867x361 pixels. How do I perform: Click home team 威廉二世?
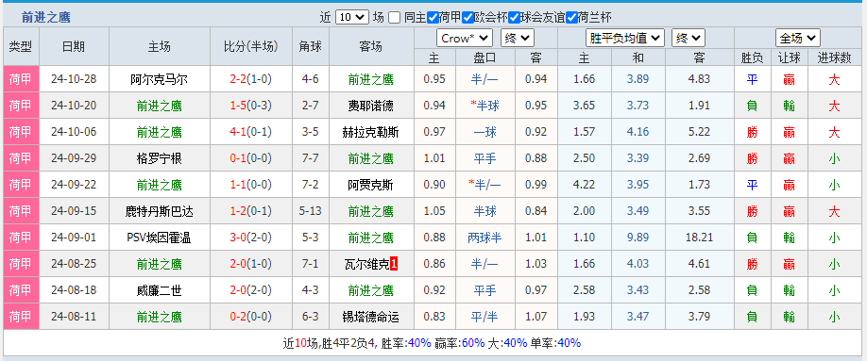click(x=160, y=291)
